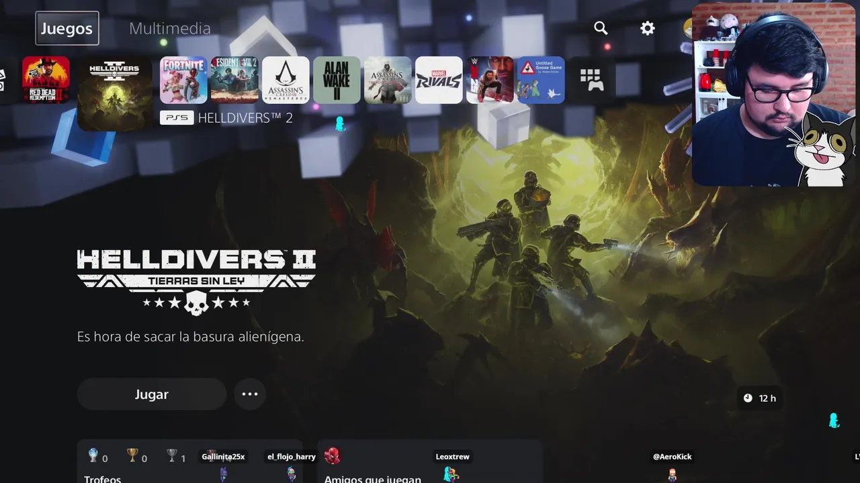Open the WWE wrestling game tile
Image resolution: width=860 pixels, height=483 pixels.
click(490, 80)
